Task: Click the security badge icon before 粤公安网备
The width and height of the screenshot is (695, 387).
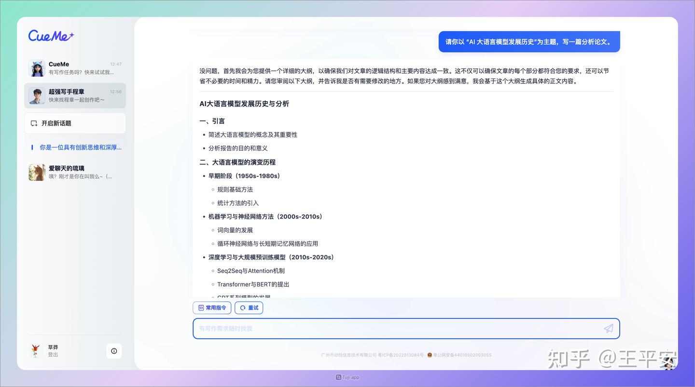Action: tap(429, 355)
